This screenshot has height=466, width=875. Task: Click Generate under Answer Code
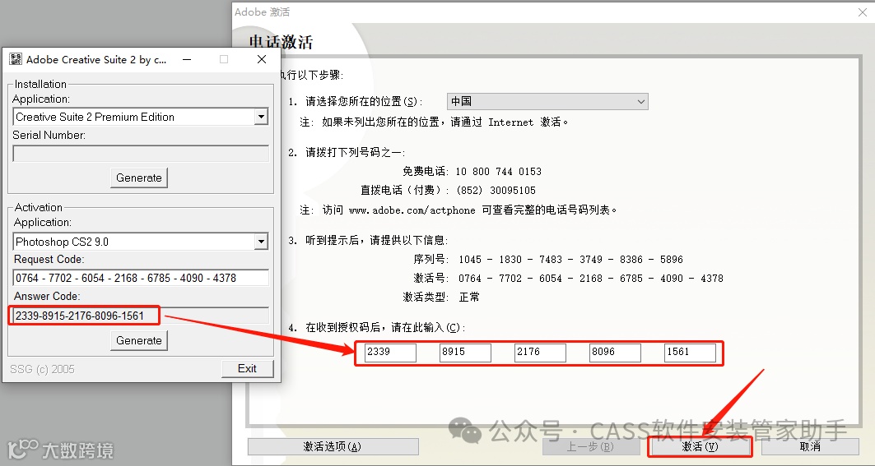(139, 340)
